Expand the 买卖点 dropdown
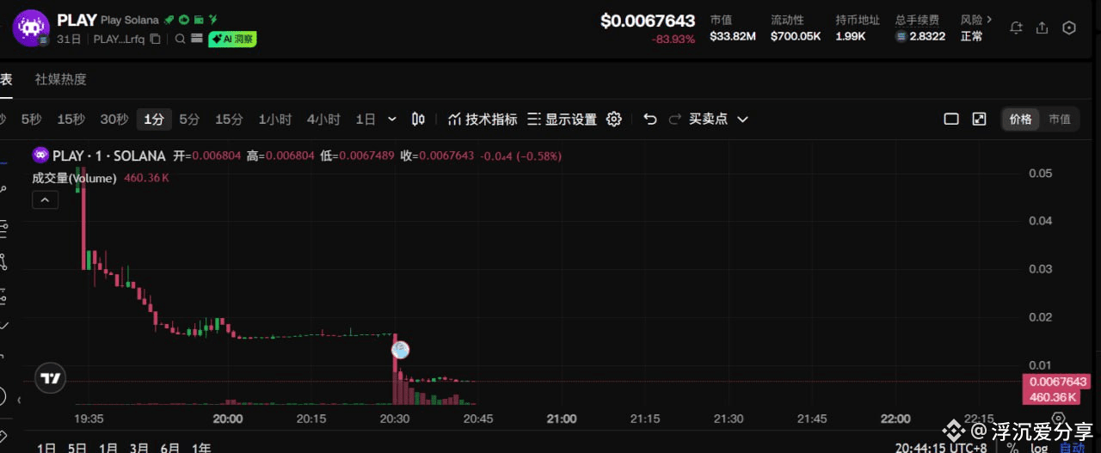 coord(719,119)
